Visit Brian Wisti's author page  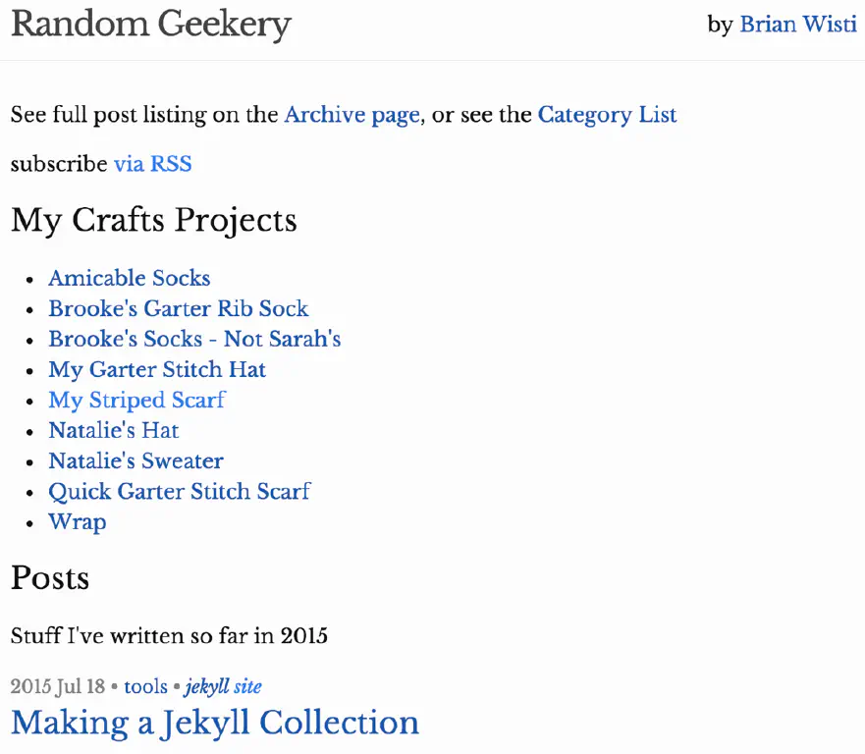[798, 25]
